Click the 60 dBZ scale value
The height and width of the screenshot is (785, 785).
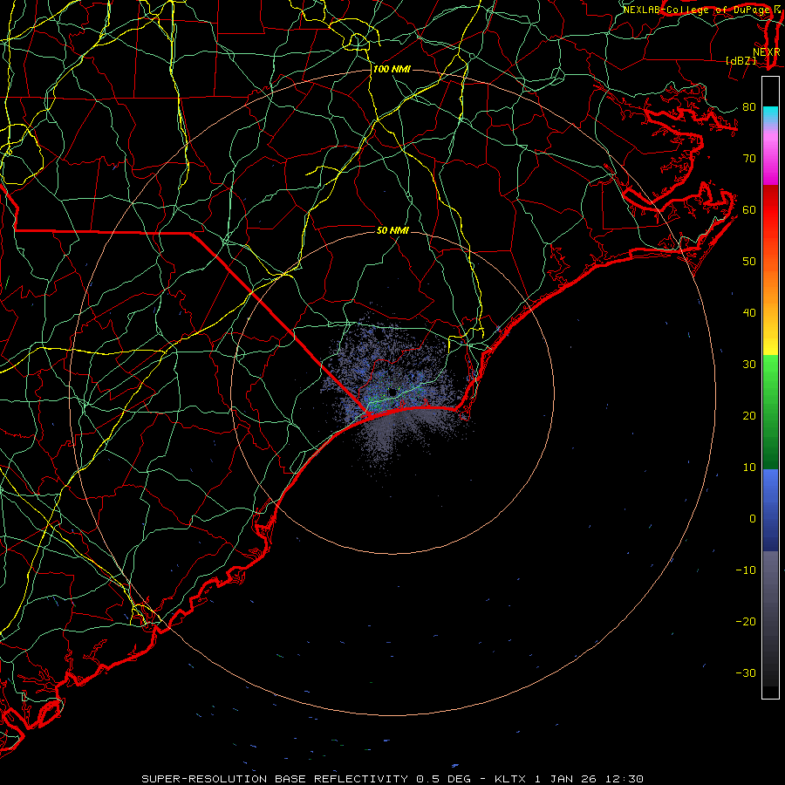pos(749,209)
